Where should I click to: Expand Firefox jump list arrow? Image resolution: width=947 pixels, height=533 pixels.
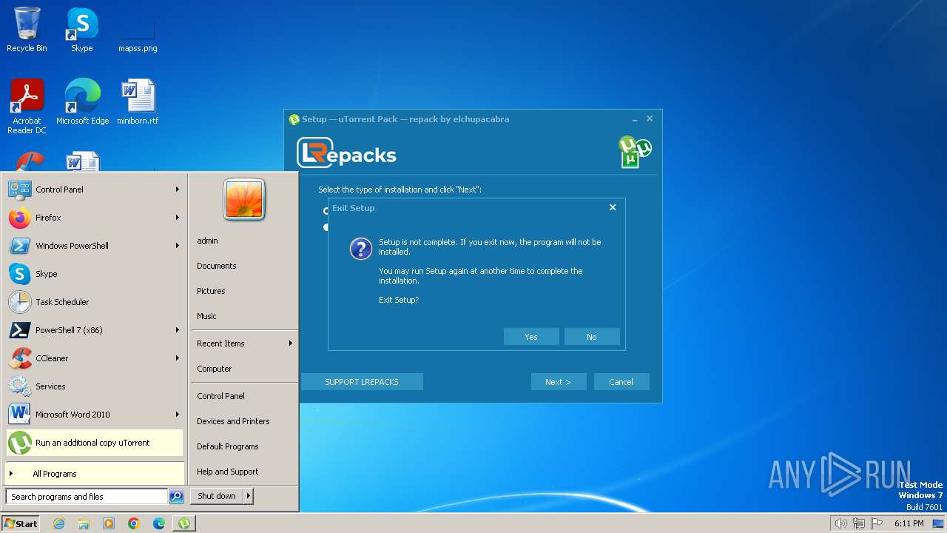pos(178,218)
